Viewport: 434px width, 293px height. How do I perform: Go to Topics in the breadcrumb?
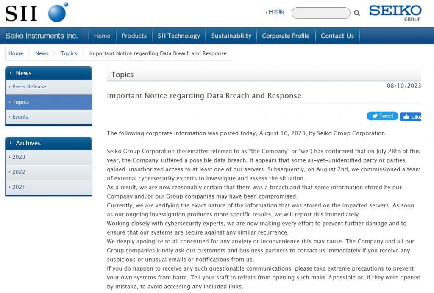click(x=69, y=53)
